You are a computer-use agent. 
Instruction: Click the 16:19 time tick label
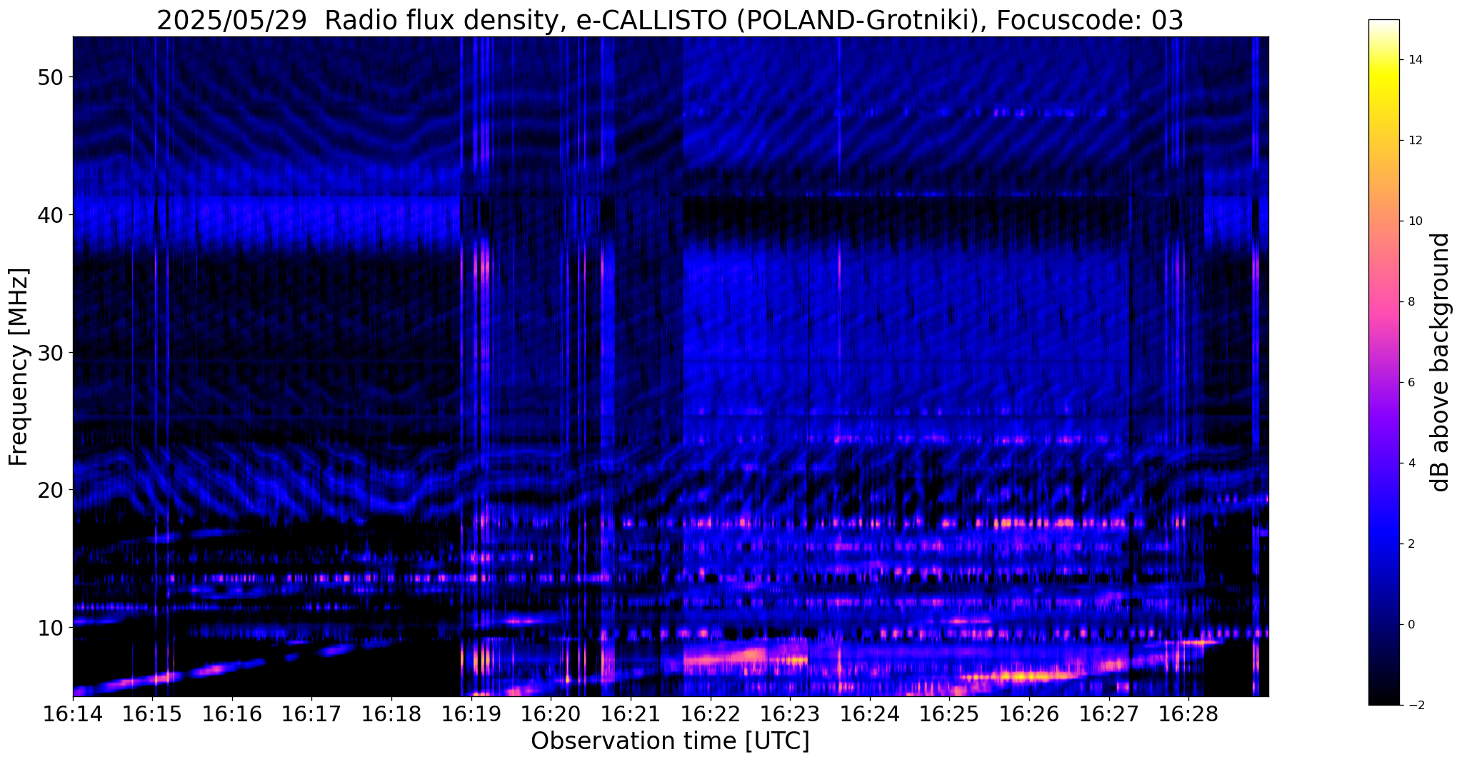click(x=471, y=714)
